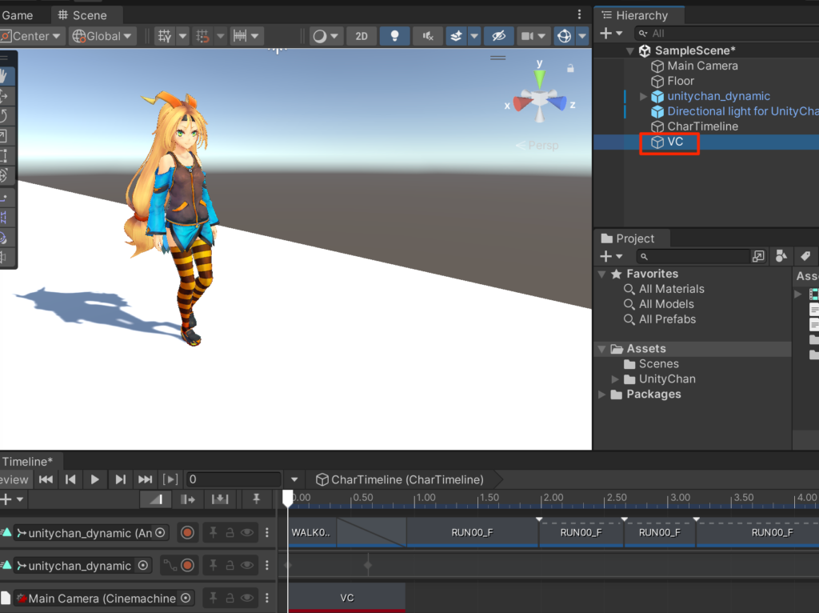This screenshot has width=819, height=613.
Task: Open Timeline options dropdown beside frame field
Action: [x=294, y=479]
